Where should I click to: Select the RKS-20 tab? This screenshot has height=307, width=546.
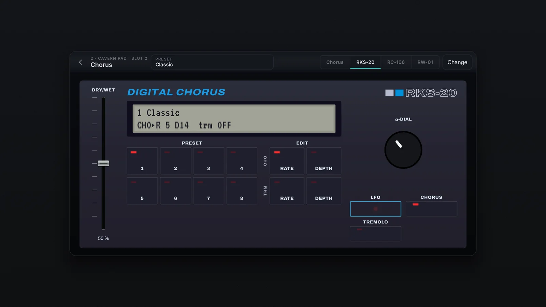click(x=365, y=62)
